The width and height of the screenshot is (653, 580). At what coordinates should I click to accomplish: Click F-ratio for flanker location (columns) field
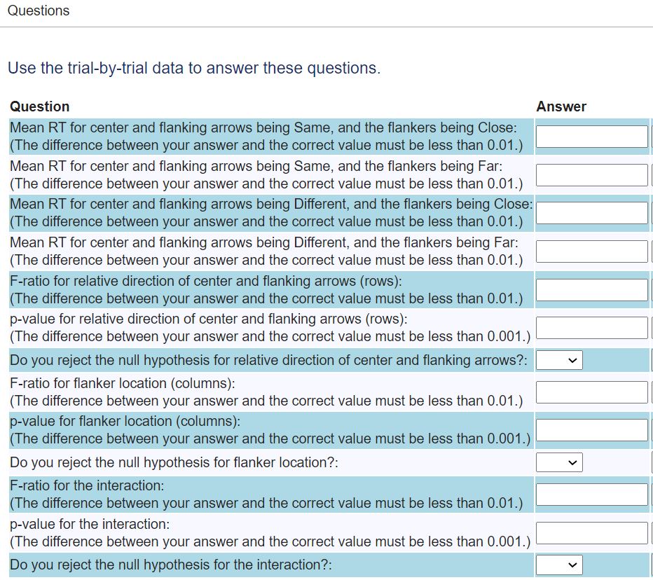(x=592, y=392)
